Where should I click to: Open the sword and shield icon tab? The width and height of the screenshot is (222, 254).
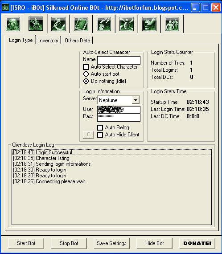tap(58, 24)
